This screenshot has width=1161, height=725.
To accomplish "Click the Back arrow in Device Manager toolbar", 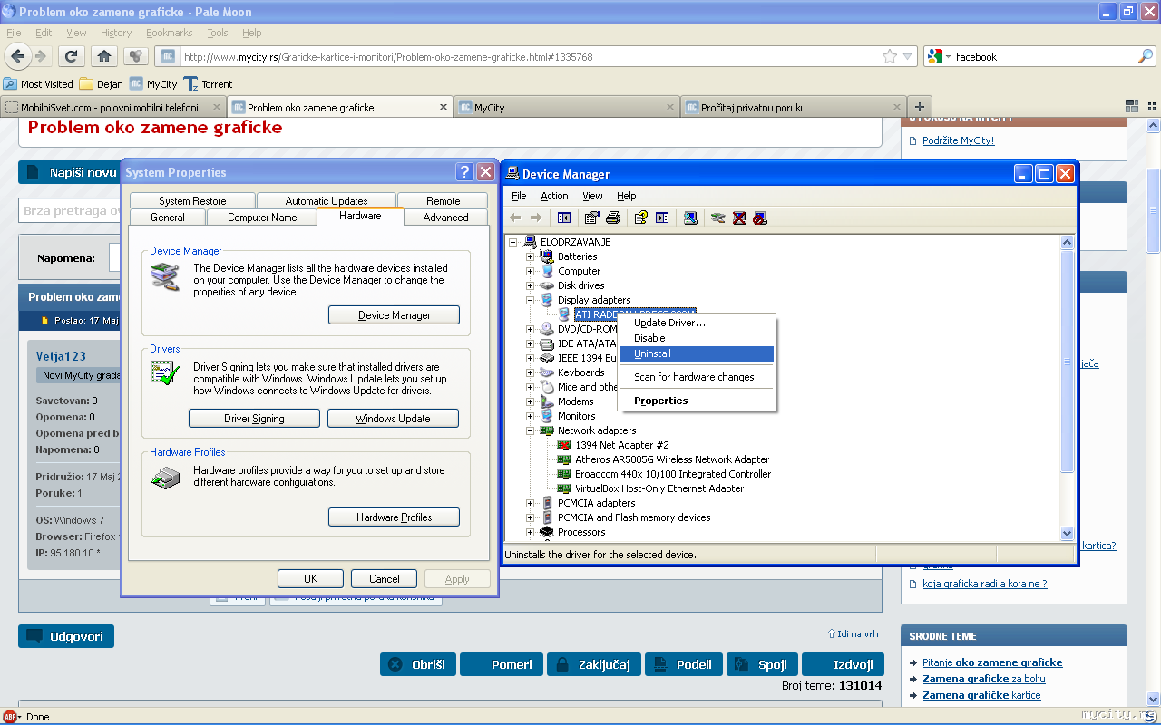I will pyautogui.click(x=515, y=217).
